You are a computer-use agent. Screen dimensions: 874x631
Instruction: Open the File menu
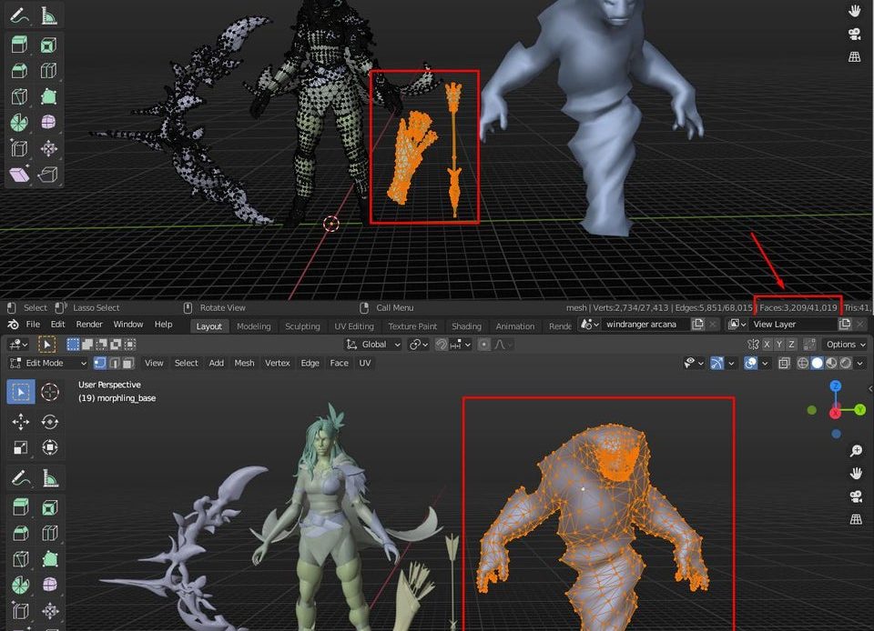coord(33,325)
